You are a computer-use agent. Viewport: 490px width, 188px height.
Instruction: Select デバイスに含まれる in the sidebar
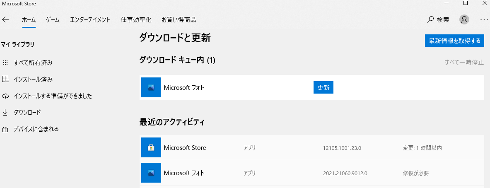click(x=36, y=129)
